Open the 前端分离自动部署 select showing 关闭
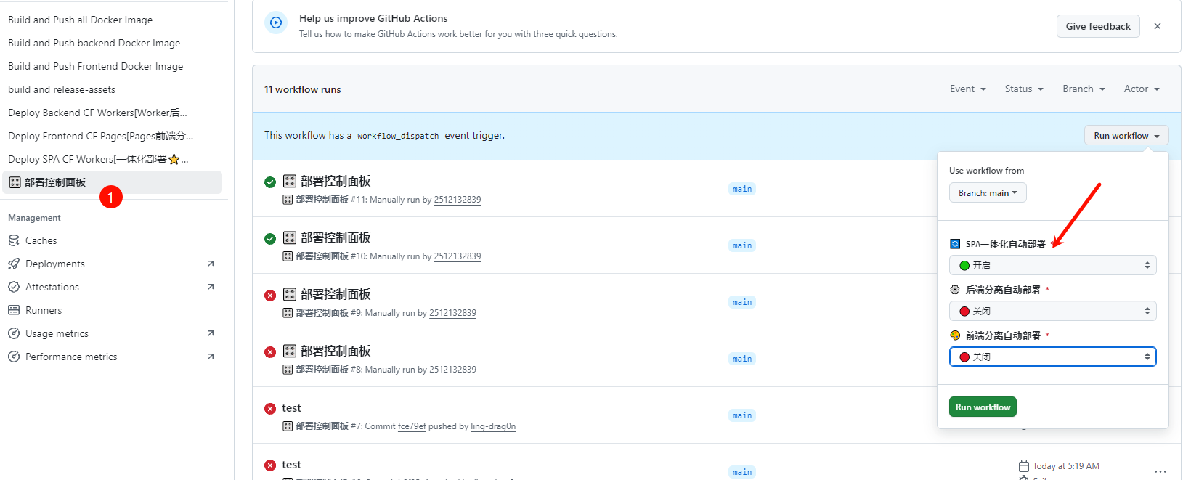 [x=1052, y=357]
